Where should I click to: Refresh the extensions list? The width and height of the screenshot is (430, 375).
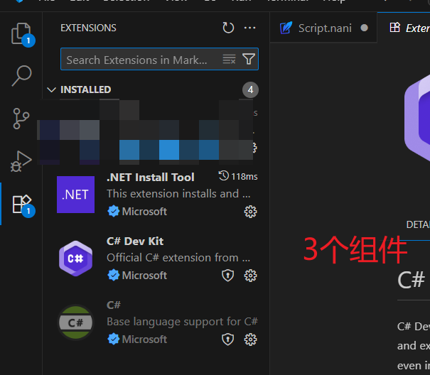(x=228, y=28)
